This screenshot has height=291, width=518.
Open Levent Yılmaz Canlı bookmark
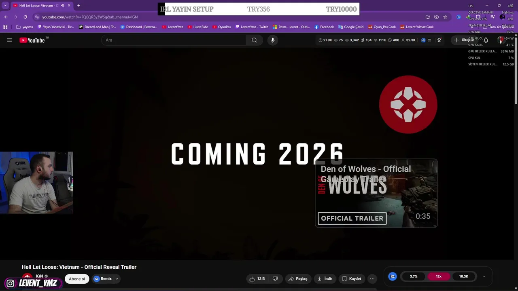pyautogui.click(x=417, y=27)
